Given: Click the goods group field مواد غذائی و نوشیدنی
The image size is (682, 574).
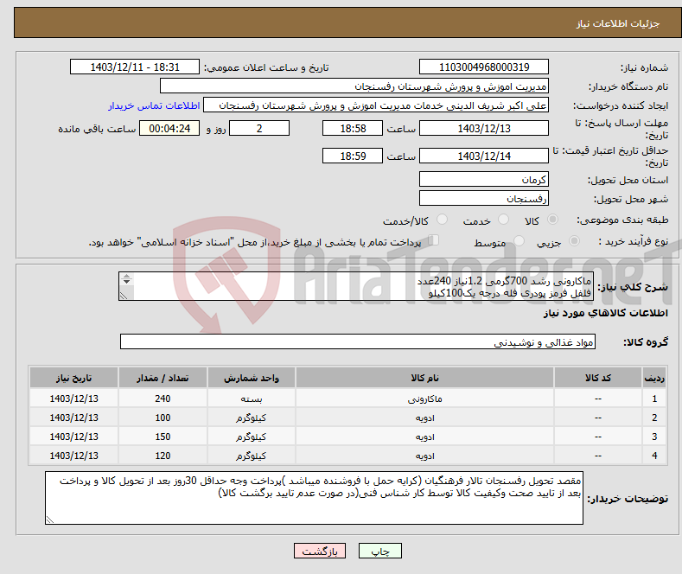Looking at the screenshot, I should [358, 341].
